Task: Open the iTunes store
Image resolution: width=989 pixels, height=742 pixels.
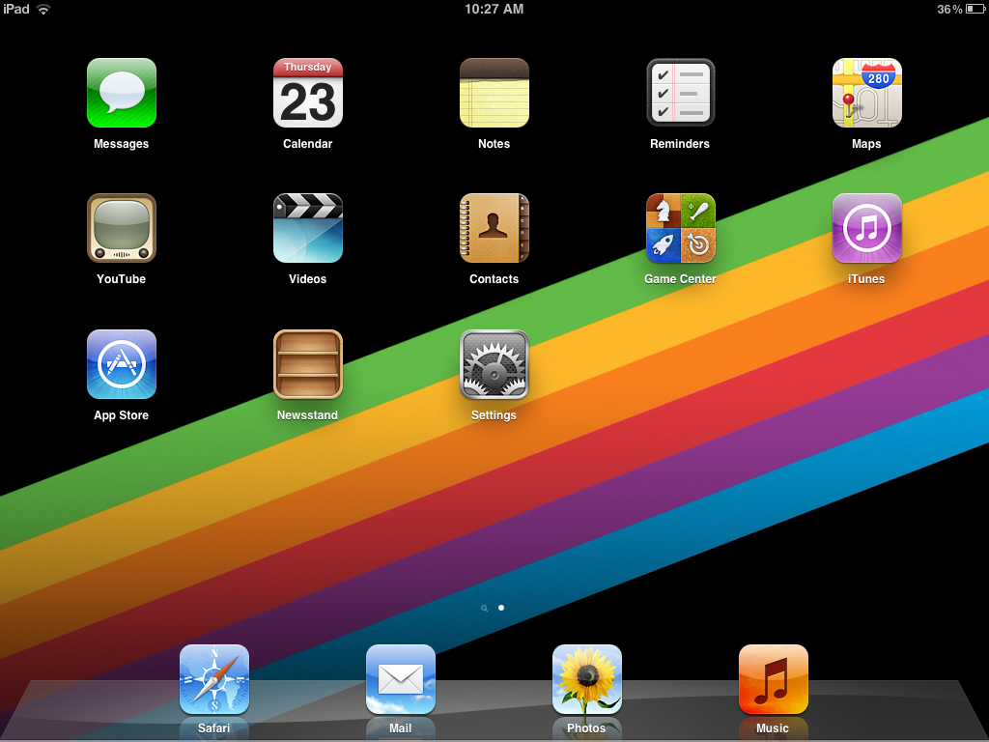Action: (x=866, y=229)
